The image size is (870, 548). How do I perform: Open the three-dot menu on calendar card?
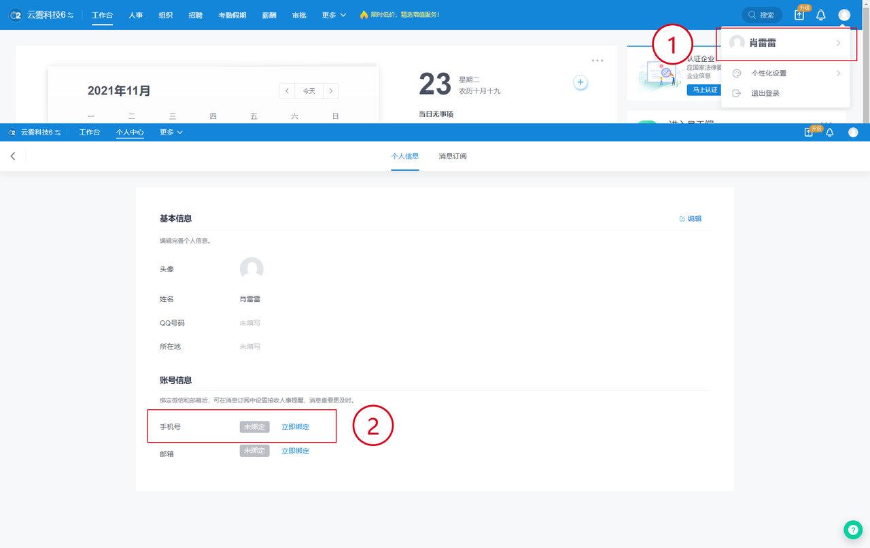(x=597, y=61)
